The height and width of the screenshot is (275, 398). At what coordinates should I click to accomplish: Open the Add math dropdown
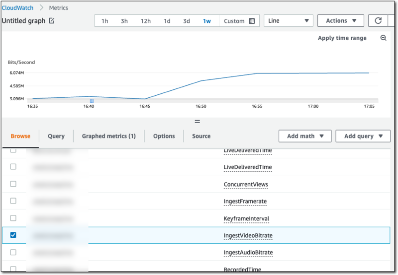point(305,136)
